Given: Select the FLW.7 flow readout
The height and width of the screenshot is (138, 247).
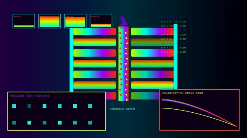Looking at the screenshot, I should (173, 48).
